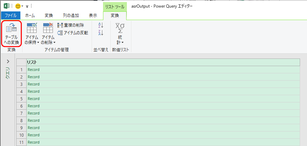Sort the list ascending with the A-Z icon

pos(101,25)
